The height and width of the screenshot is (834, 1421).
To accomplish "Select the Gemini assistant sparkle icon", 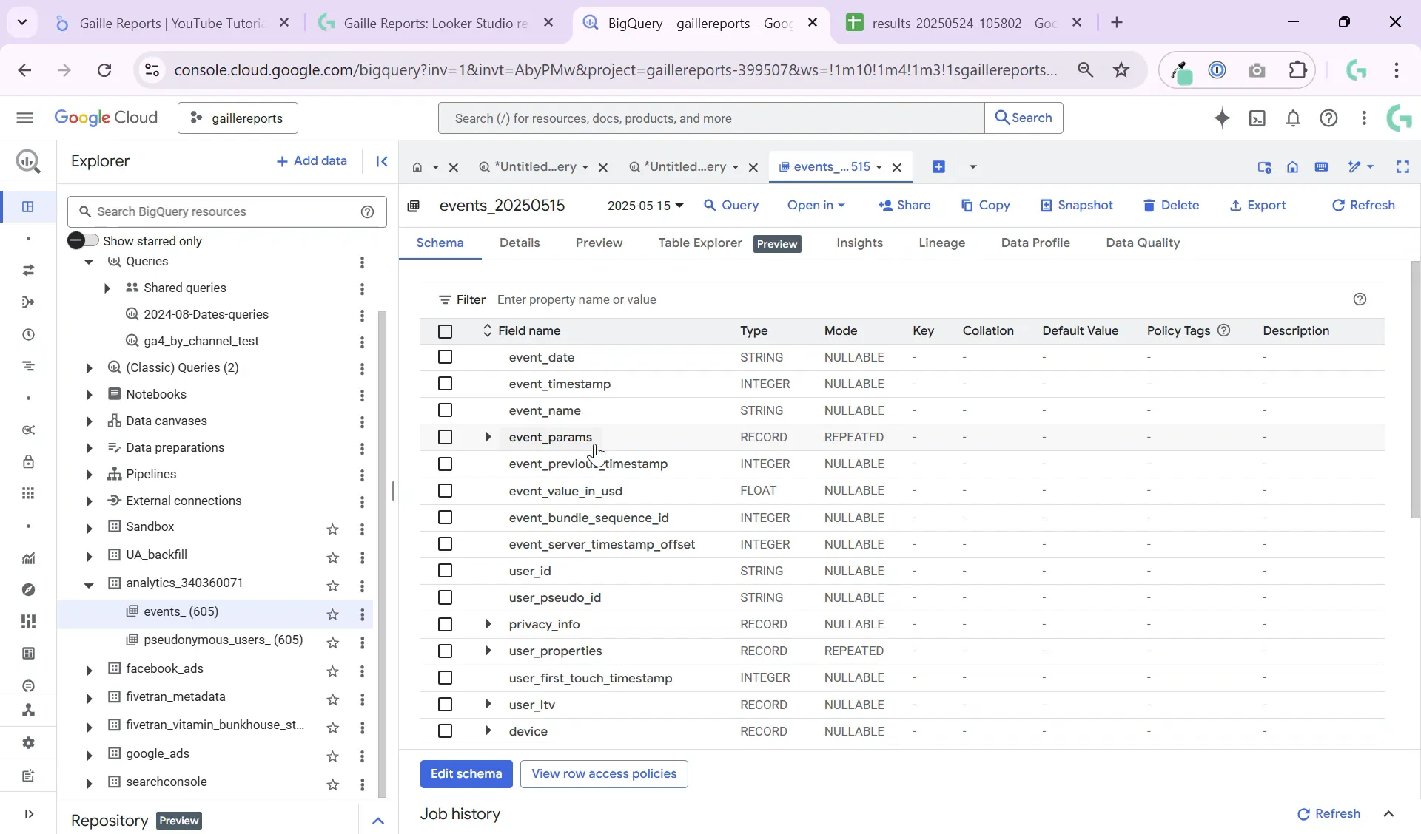I will click(1223, 118).
